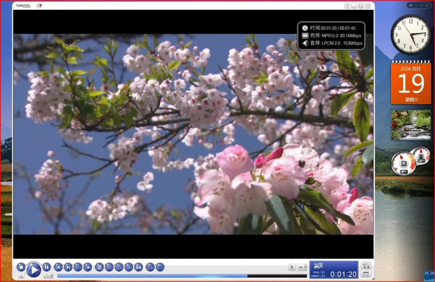Step backward one frame
This screenshot has width=435, height=282.
click(78, 267)
